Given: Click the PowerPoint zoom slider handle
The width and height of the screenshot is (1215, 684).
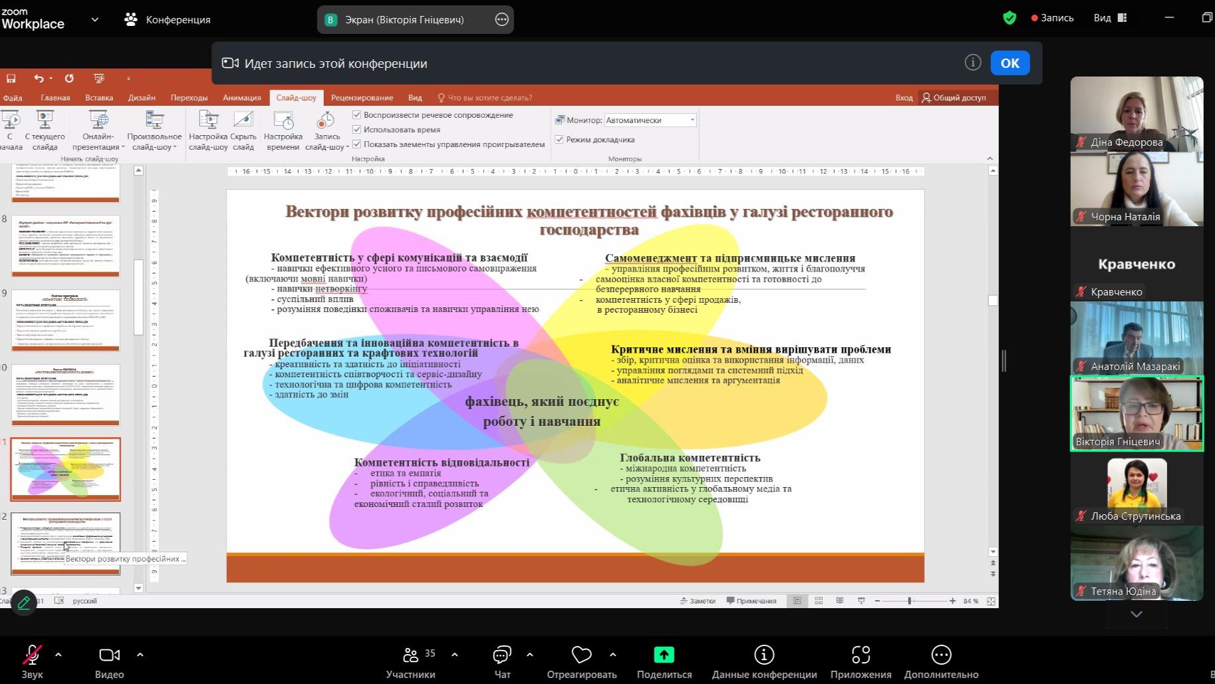Looking at the screenshot, I should pos(909,601).
